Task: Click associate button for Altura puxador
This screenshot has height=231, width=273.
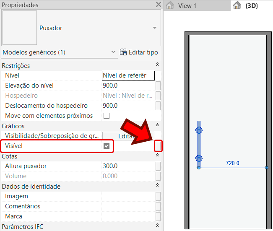Action: coord(158,166)
